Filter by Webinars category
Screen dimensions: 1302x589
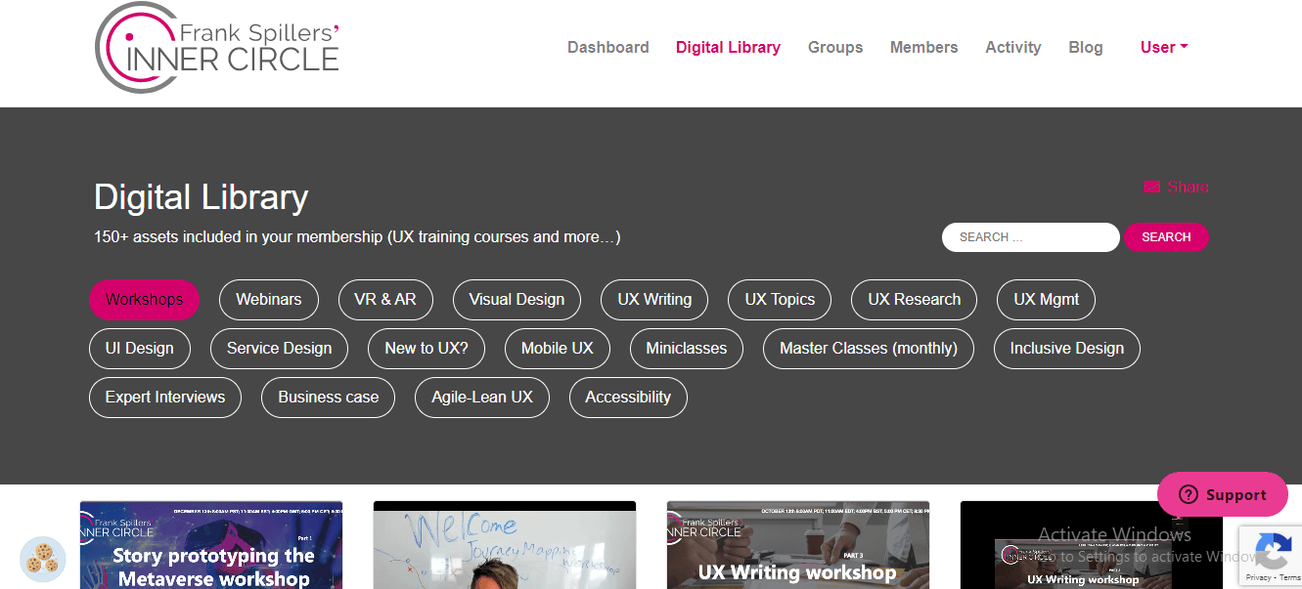click(269, 300)
